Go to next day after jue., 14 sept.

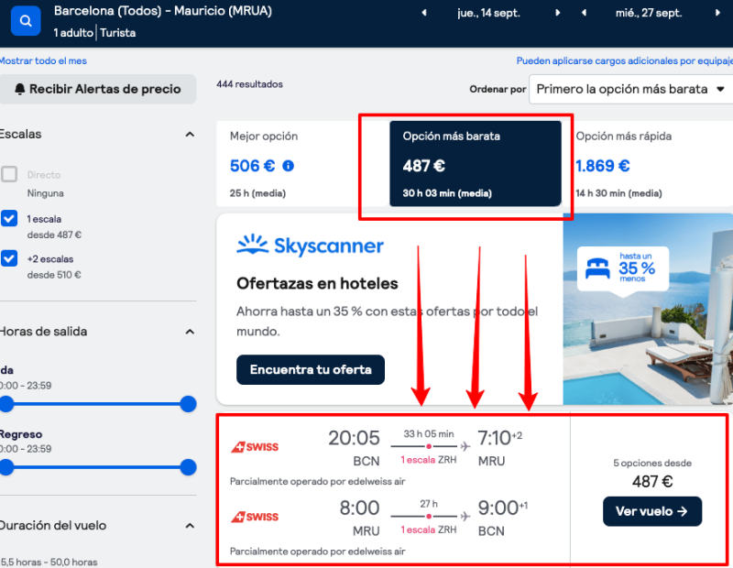click(x=557, y=13)
